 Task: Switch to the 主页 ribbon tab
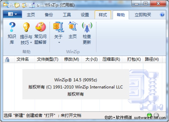(31, 15)
